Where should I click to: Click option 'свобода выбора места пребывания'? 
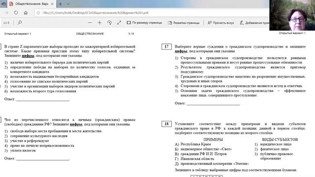coord(56,131)
